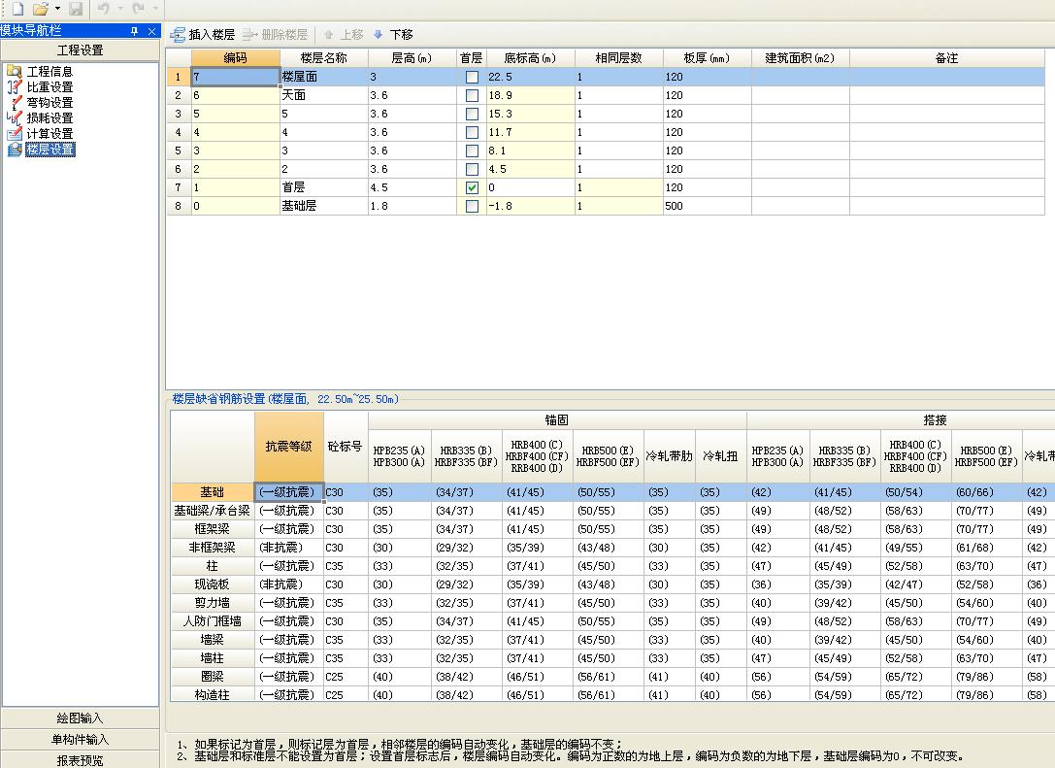
Task: Click 插入楼层 toolbar button
Action: click(x=203, y=34)
